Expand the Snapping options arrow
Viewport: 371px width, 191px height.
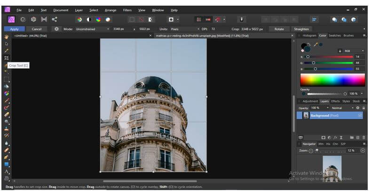(224, 20)
